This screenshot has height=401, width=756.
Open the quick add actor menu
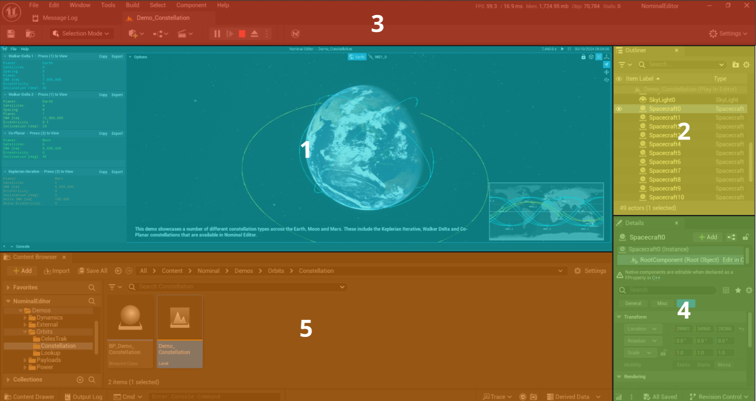[136, 34]
